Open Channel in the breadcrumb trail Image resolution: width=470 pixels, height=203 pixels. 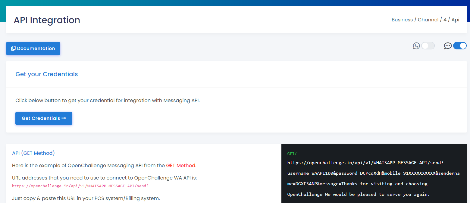tap(428, 20)
